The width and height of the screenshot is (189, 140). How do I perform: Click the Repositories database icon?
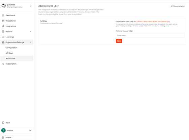point(3,21)
